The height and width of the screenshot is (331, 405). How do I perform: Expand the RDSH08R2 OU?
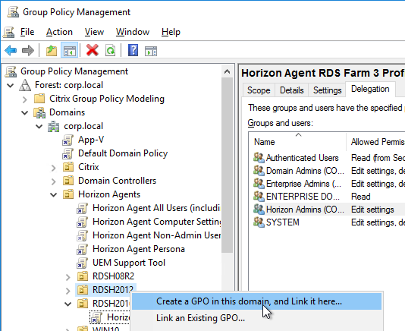68,277
